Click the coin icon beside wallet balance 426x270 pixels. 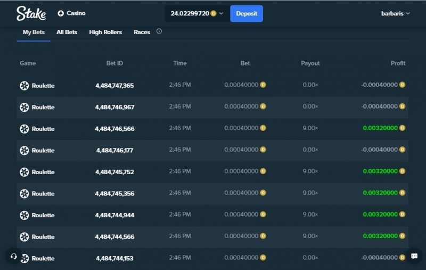[x=214, y=13]
